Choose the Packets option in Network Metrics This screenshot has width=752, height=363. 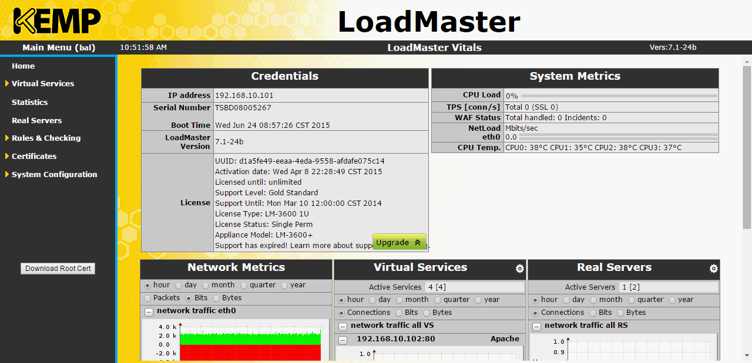147,298
